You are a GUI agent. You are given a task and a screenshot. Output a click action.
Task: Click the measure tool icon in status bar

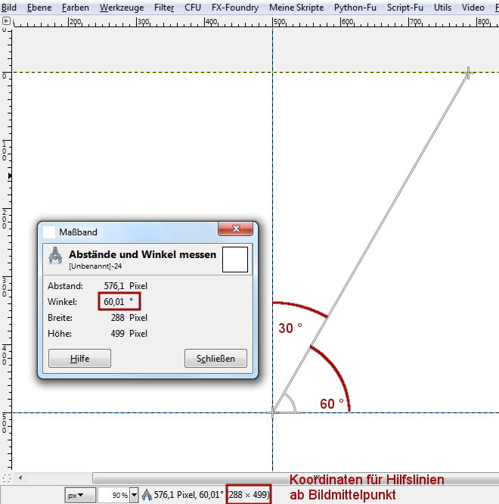click(x=146, y=495)
